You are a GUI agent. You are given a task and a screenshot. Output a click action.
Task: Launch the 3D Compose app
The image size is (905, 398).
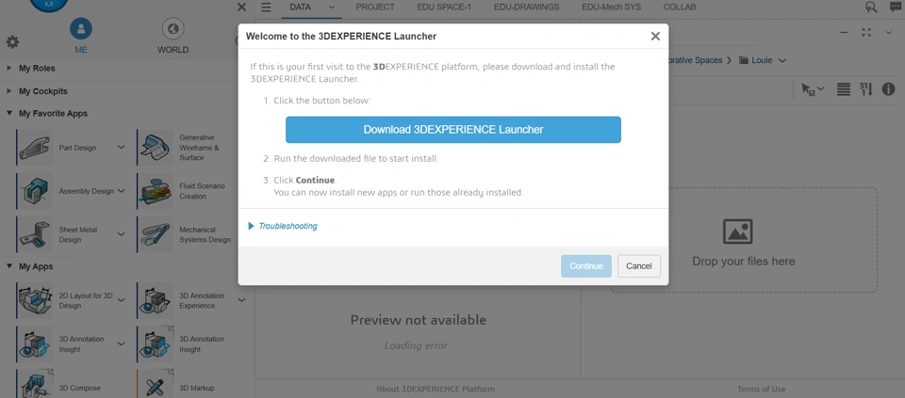(35, 384)
